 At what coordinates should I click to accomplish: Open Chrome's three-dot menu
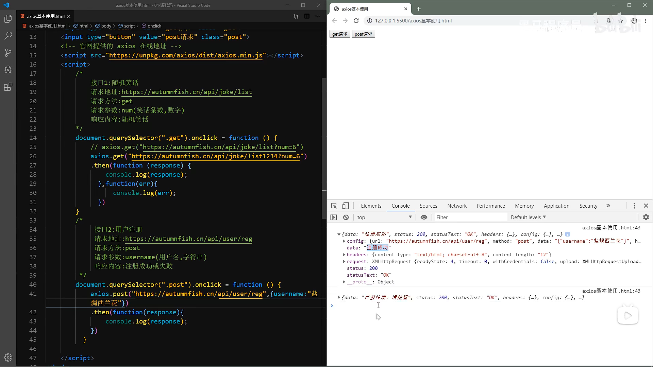point(645,21)
